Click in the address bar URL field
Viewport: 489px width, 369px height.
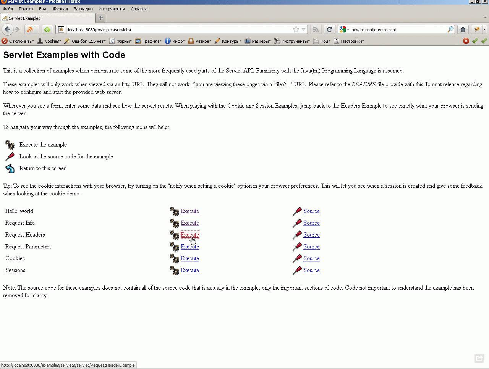[179, 29]
